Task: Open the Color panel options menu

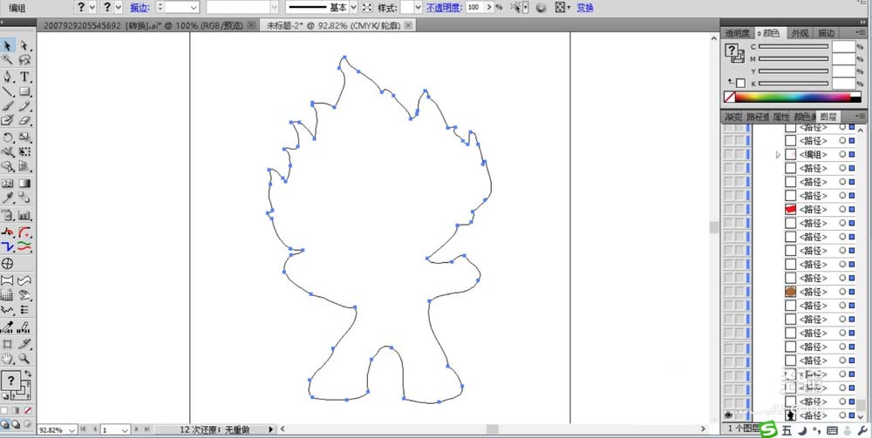Action: pyautogui.click(x=862, y=33)
